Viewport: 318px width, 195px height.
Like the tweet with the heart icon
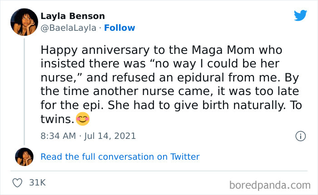click(x=18, y=183)
